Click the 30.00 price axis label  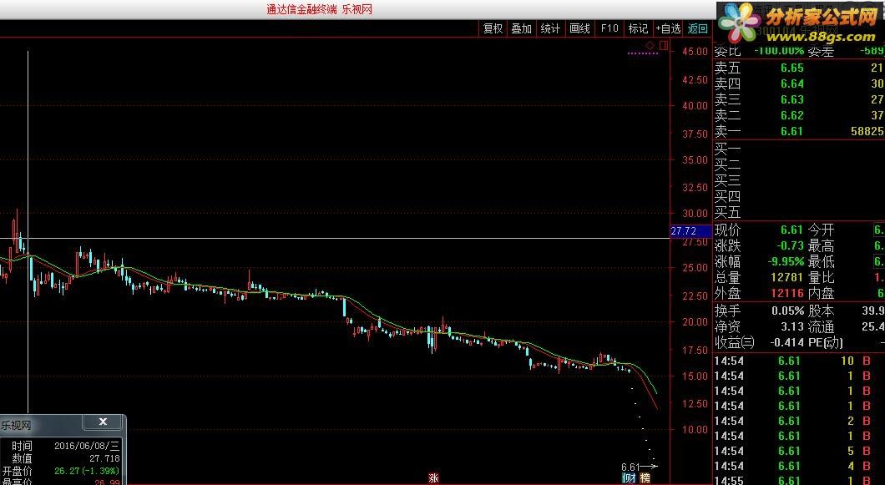click(695, 214)
